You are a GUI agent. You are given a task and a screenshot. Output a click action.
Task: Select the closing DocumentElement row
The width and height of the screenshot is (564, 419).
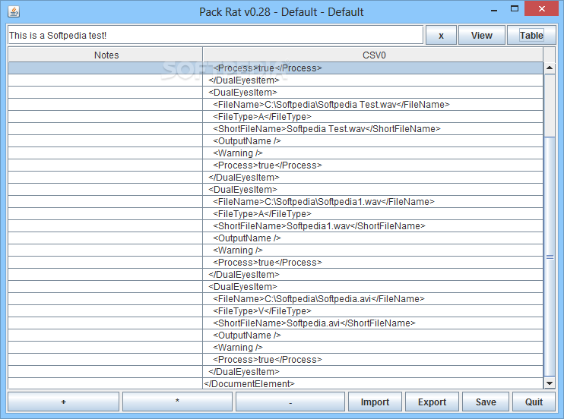pos(275,384)
